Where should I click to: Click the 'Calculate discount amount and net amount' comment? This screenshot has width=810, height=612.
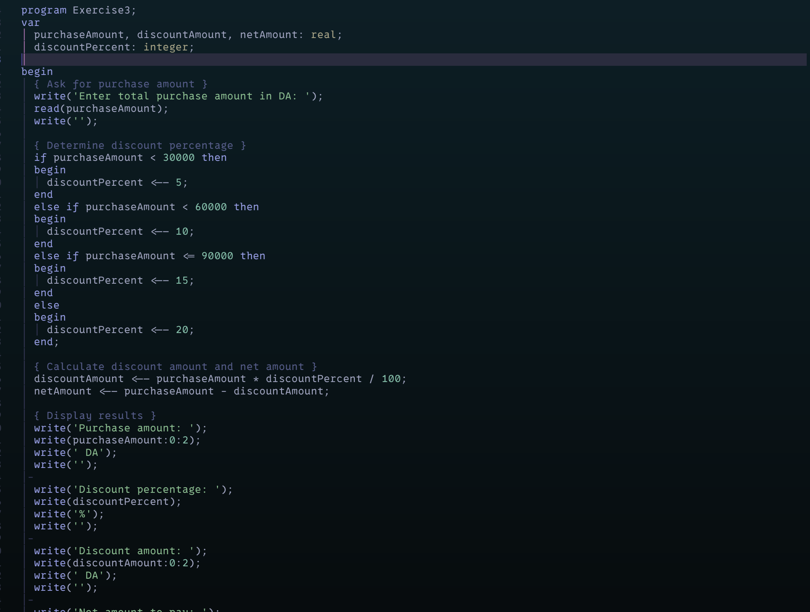tap(175, 367)
